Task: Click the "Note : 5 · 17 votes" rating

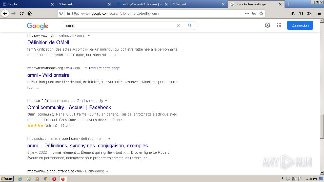Action: (x=59, y=126)
